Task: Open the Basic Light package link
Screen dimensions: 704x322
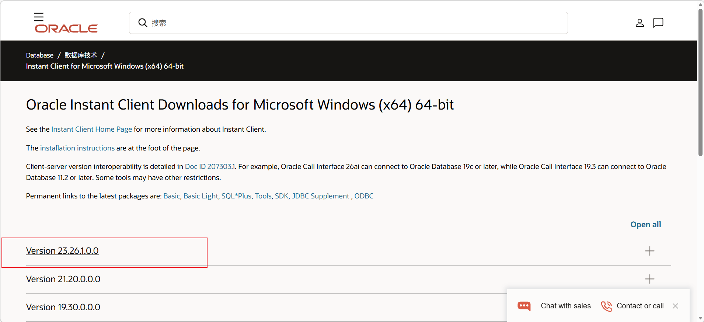Action: [x=201, y=196]
